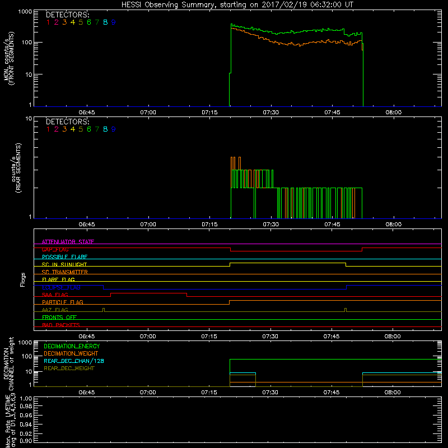Click the BAD_PACKETS flag label

pyautogui.click(x=61, y=325)
